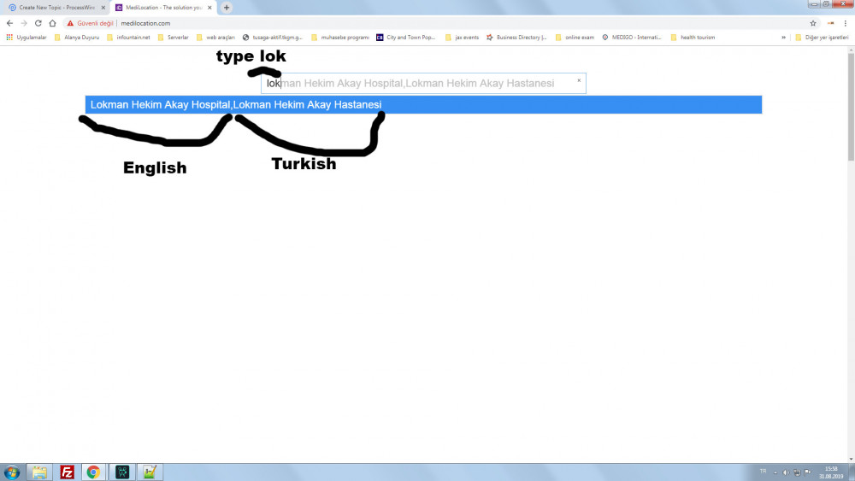Show hidden system tray icons

click(x=775, y=472)
